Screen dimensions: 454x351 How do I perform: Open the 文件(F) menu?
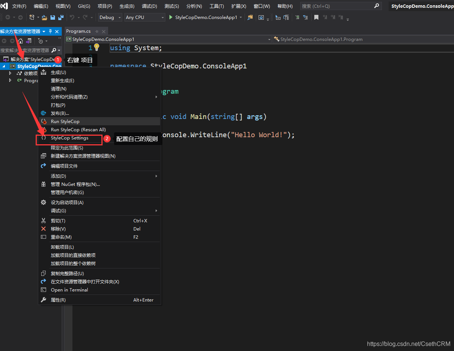[19, 6]
